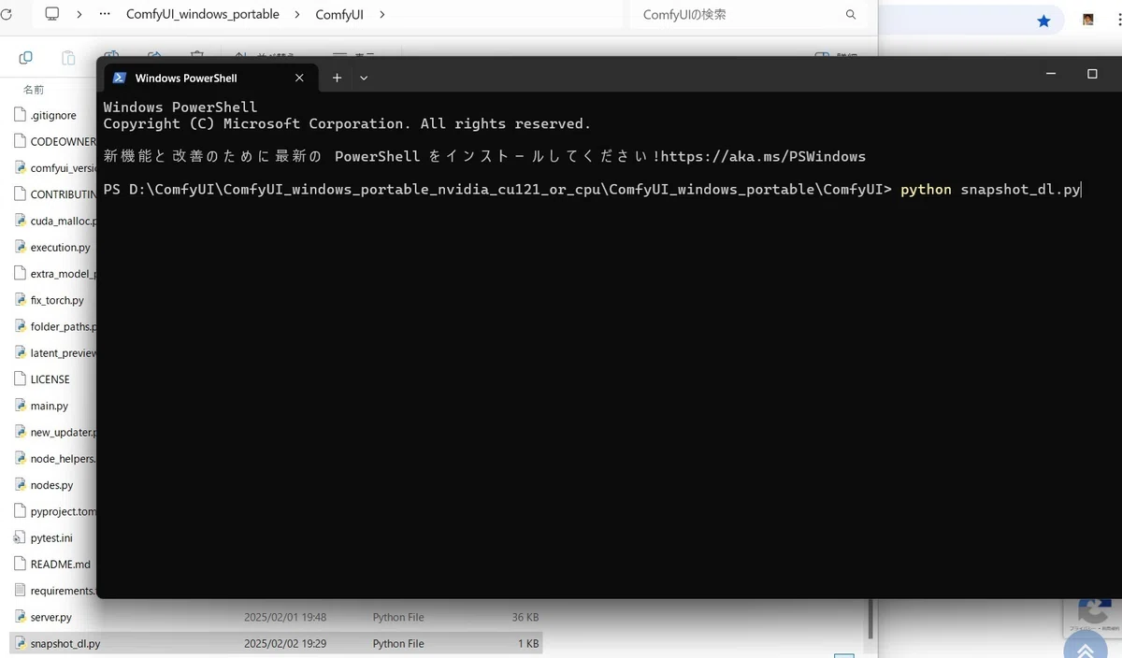Expand the chevron after ComfyUI_windows_portable
1122x658 pixels.
pos(298,14)
